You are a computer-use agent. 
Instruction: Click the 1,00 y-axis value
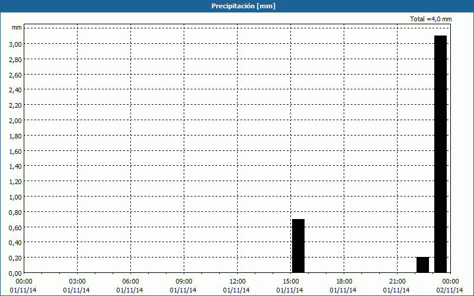[x=16, y=197]
